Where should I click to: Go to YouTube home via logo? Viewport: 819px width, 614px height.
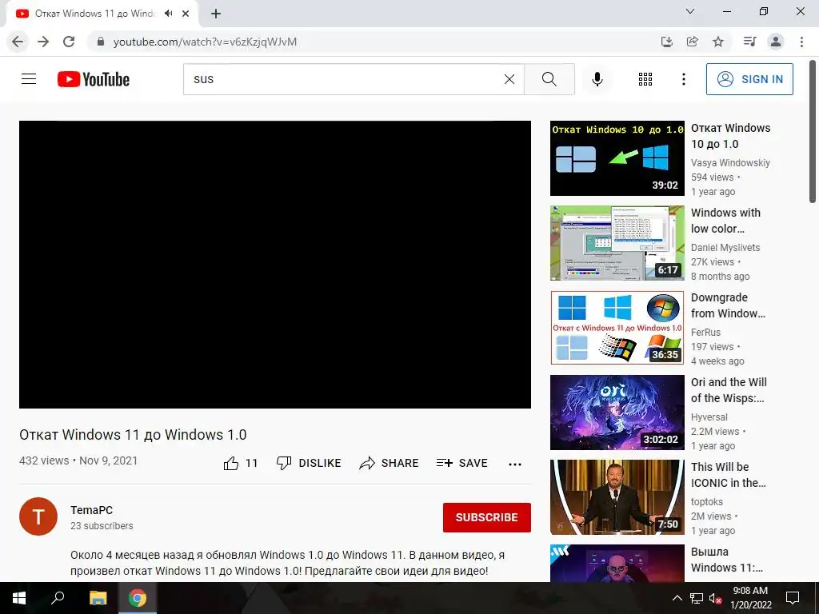[x=94, y=79]
